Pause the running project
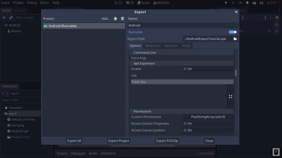This screenshot has height=158, width=282. (x=233, y=3)
